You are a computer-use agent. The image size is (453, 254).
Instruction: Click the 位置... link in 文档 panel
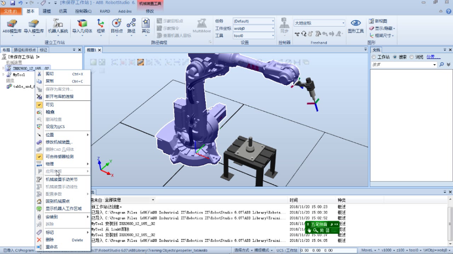point(433,57)
